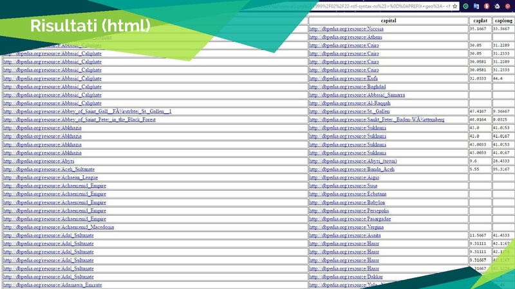Open Adal_Sultanate link in the Dakkar row
Screen dimensions: 515x289
48,277
